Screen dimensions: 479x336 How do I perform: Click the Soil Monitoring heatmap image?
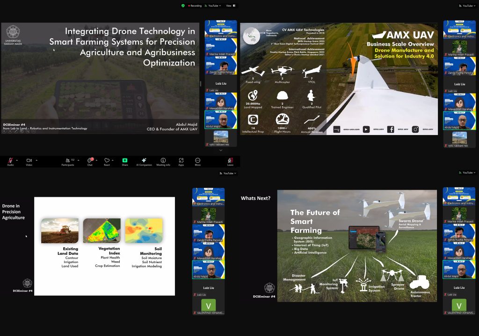144,230
